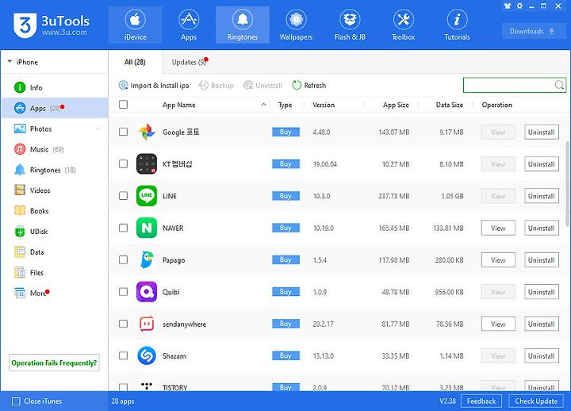Image resolution: width=571 pixels, height=411 pixels.
Task: Open the skin shirt icon in title bar
Action: [508, 6]
